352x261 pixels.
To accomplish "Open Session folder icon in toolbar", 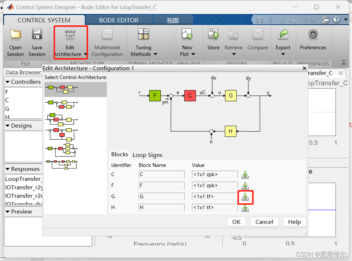I will point(15,35).
